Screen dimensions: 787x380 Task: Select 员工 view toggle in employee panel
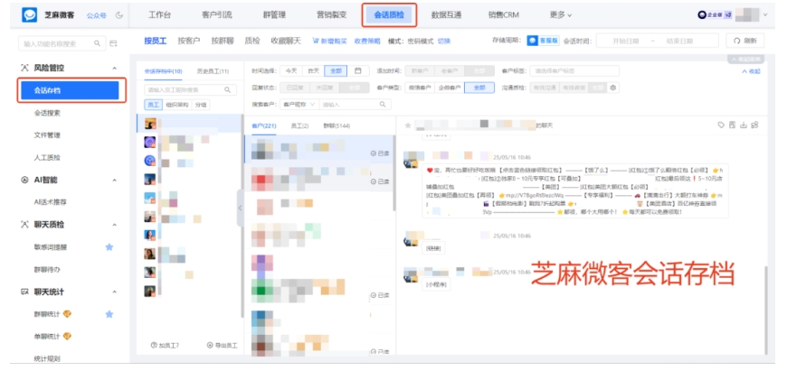point(153,105)
